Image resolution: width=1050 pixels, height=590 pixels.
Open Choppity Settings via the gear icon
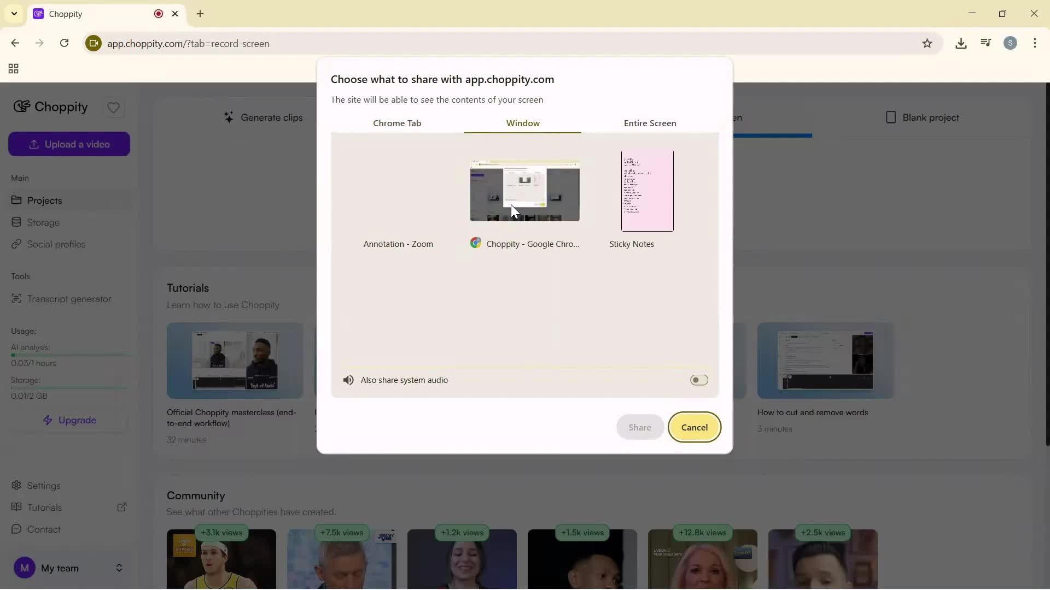click(17, 485)
